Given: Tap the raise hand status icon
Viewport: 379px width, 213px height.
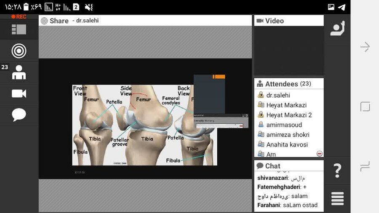Looking at the screenshot, I should pos(337,29).
